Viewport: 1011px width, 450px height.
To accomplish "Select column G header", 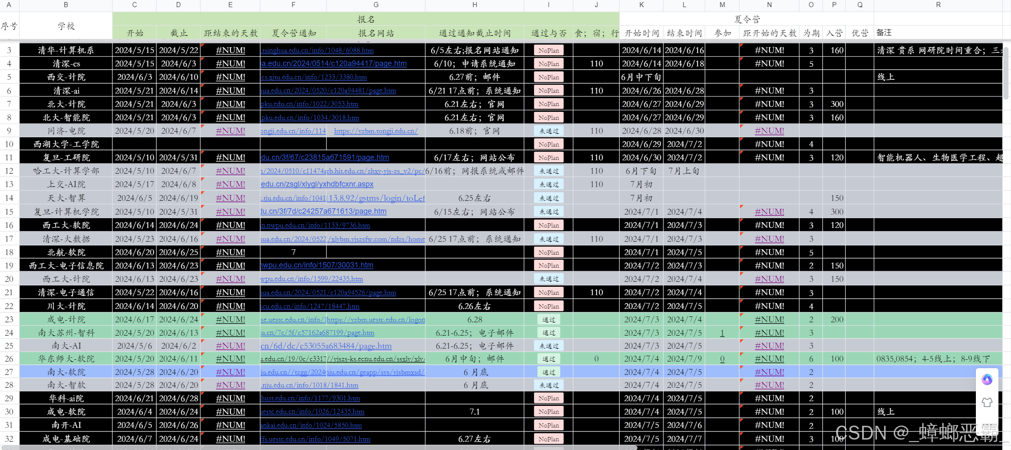I will [x=376, y=5].
